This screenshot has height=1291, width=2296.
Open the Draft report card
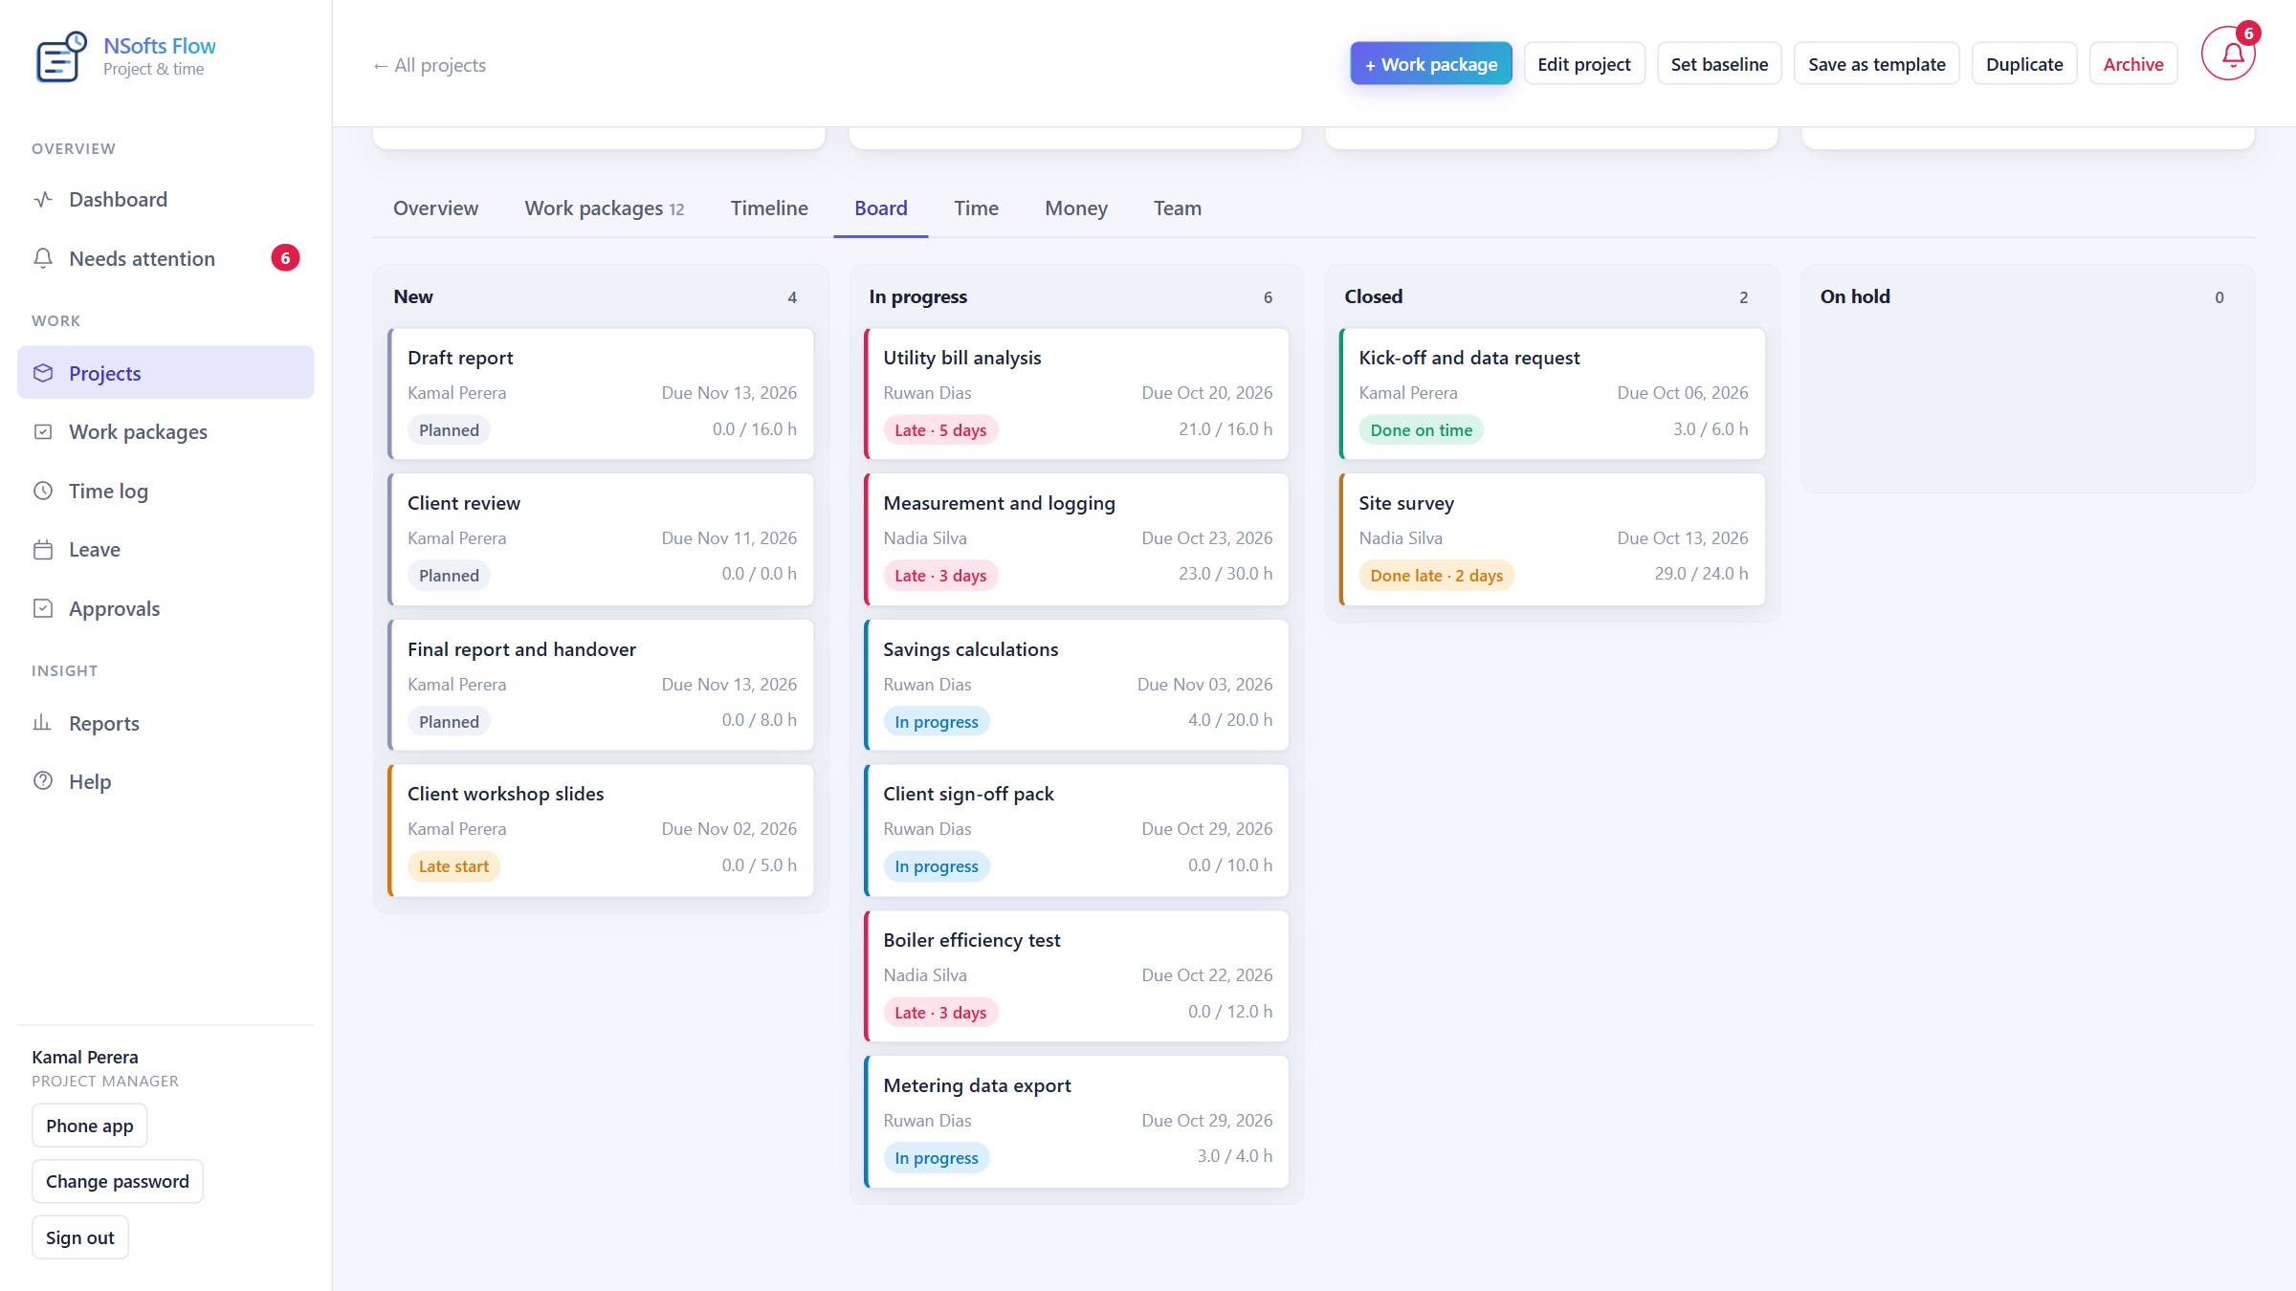[601, 394]
